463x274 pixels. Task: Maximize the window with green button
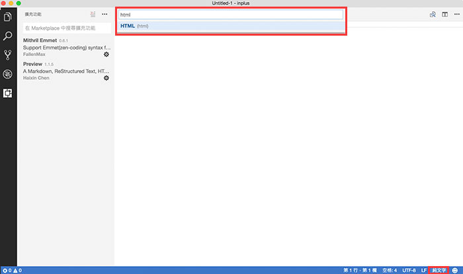coord(19,3)
